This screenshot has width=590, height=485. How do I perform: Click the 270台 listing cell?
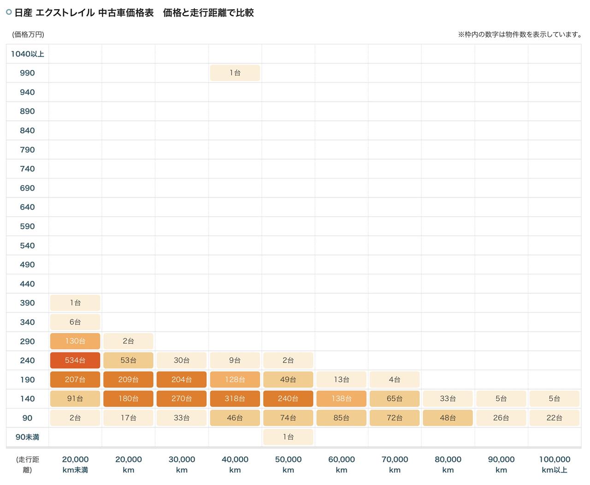[182, 399]
